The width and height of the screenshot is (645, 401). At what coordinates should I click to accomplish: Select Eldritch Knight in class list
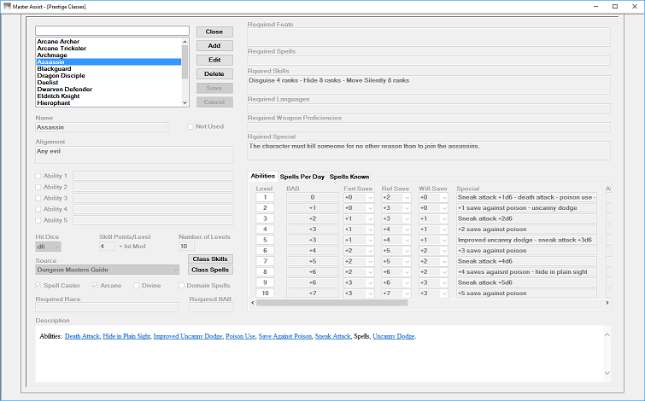click(x=108, y=96)
